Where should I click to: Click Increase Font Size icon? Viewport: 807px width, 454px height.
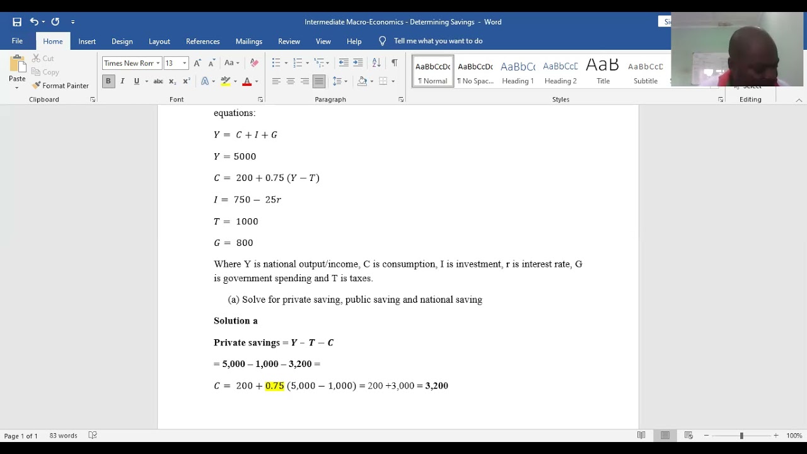[x=197, y=63]
